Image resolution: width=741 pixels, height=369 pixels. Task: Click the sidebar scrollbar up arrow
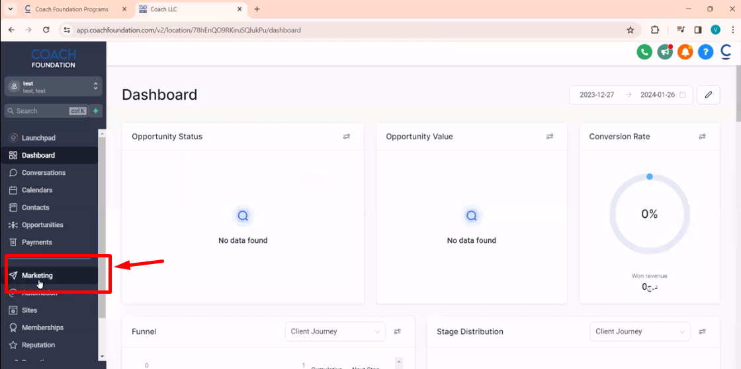click(102, 134)
